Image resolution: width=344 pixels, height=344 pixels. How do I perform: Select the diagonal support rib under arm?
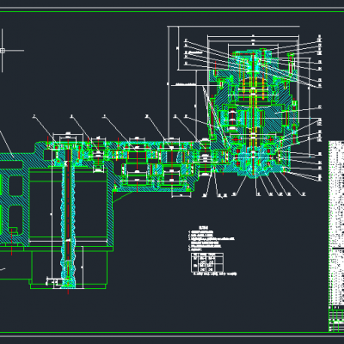(124, 198)
